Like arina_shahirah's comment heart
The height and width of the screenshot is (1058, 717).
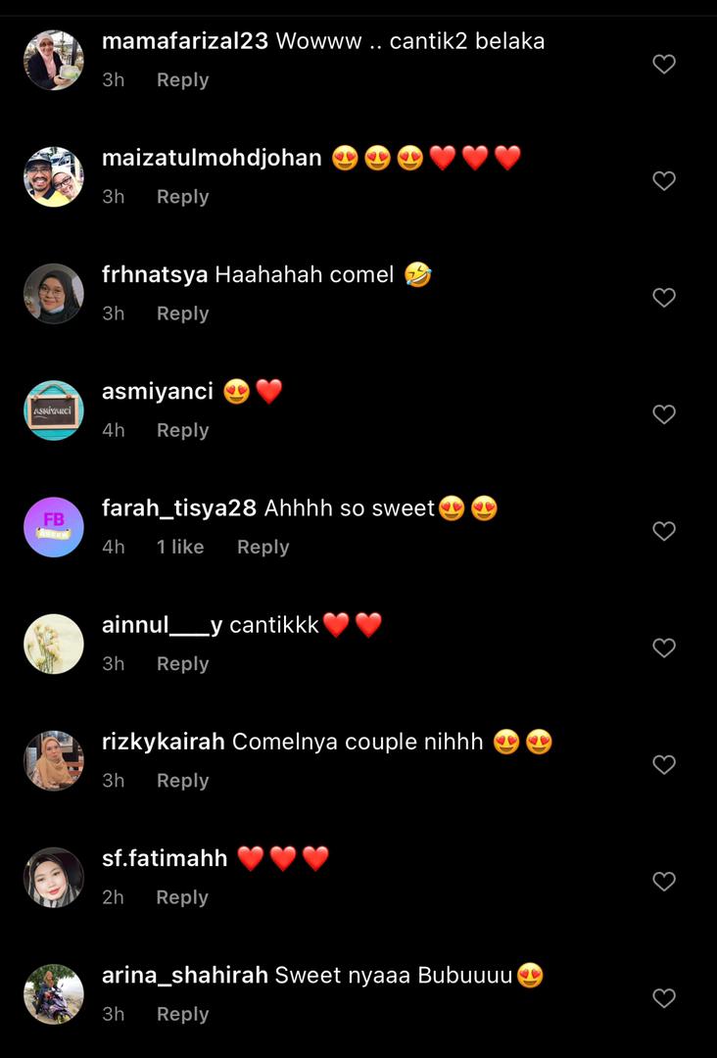[664, 998]
